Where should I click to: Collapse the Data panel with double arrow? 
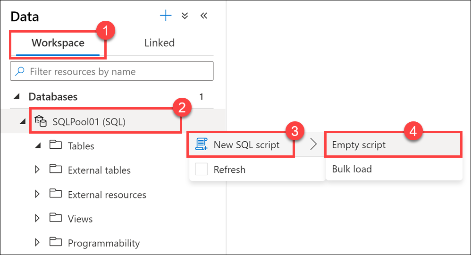click(x=204, y=16)
